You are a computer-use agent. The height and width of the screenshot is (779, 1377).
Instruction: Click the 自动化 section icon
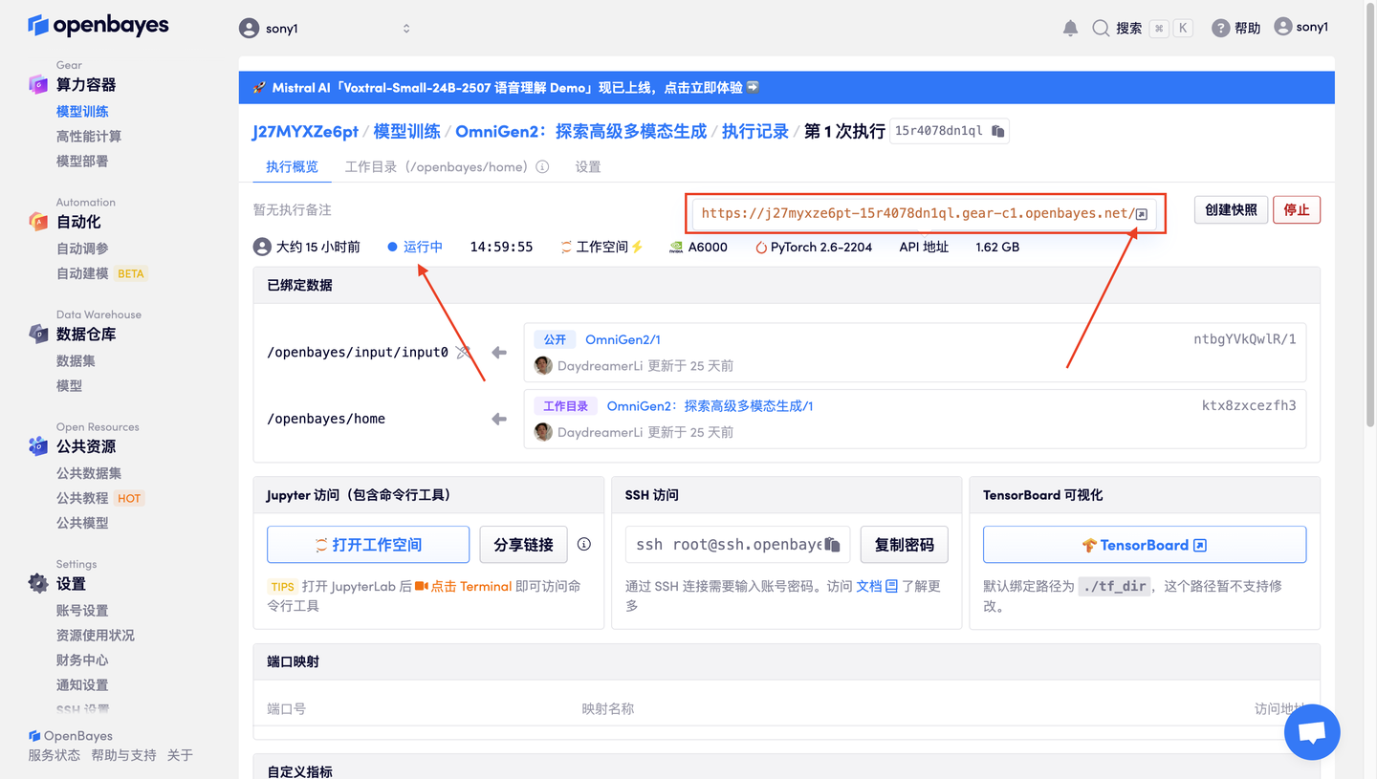tap(38, 222)
